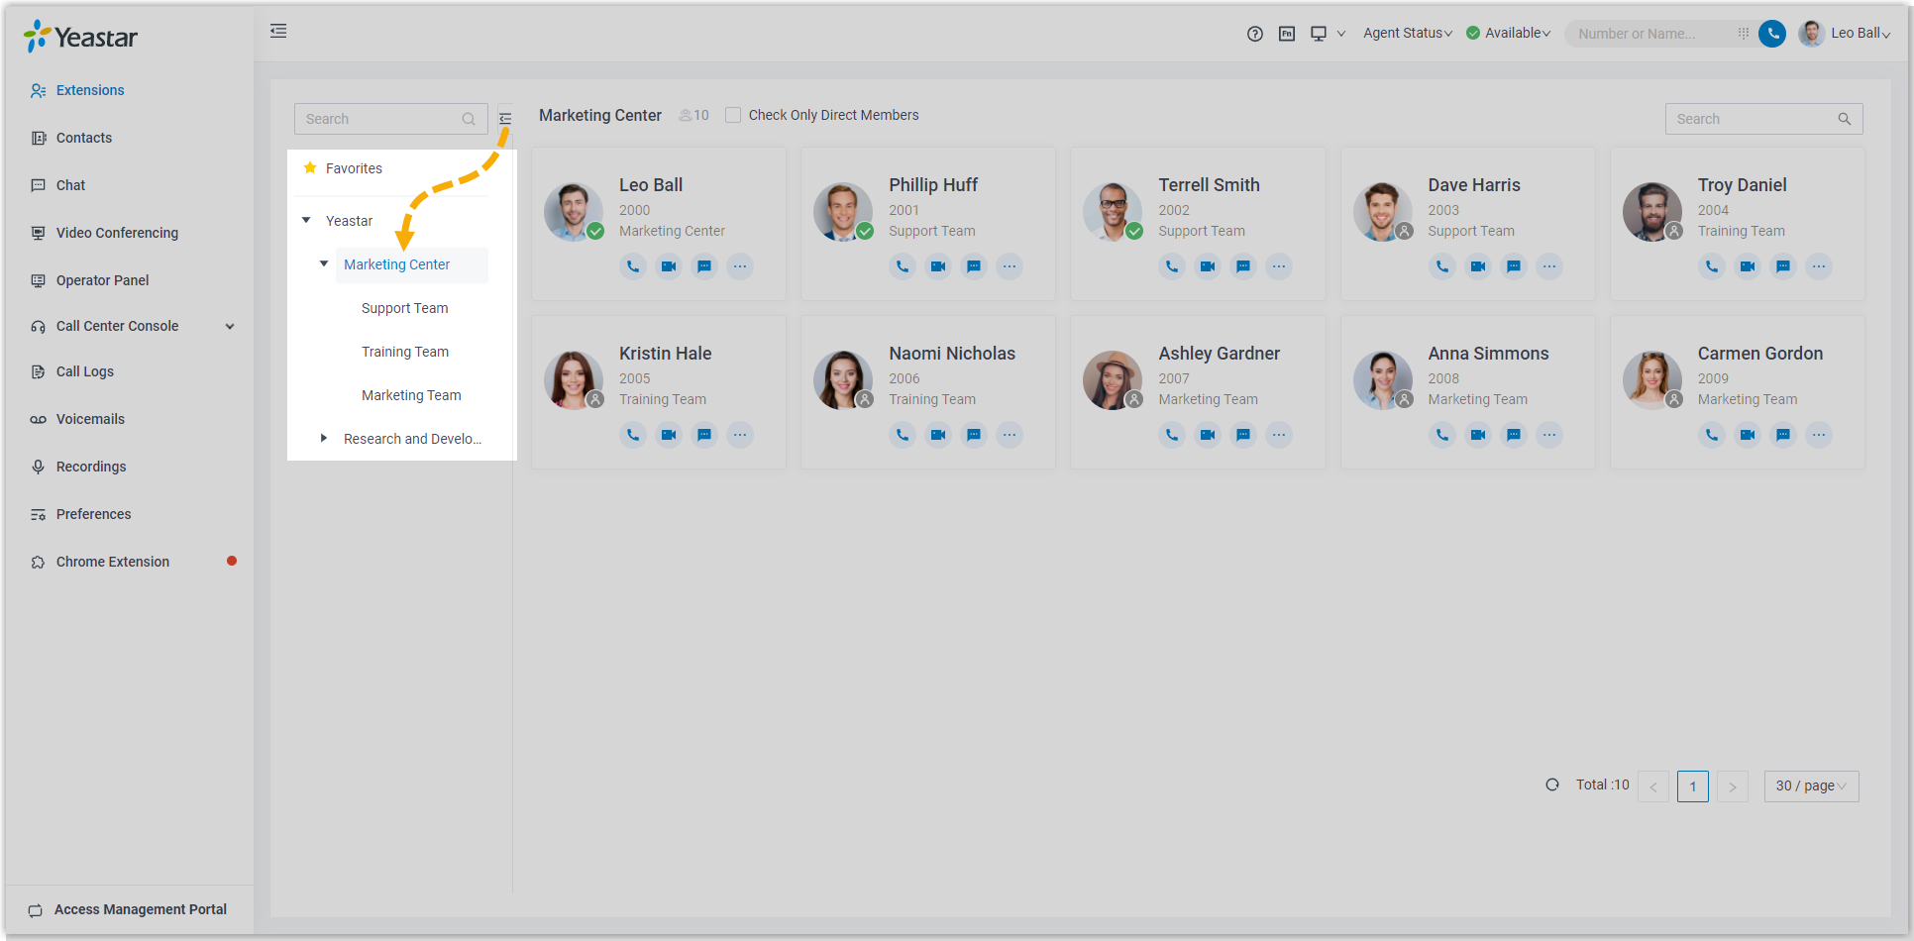Start video call with Naomi Nicholas

point(938,435)
